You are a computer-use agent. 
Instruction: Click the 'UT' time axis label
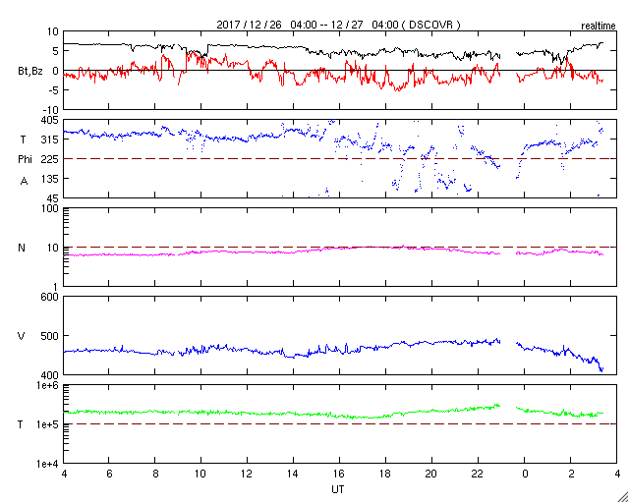pyautogui.click(x=338, y=489)
